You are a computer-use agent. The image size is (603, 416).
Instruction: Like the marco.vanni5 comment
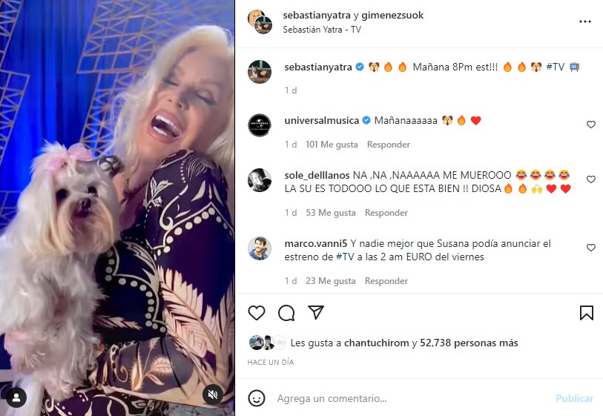click(x=591, y=248)
